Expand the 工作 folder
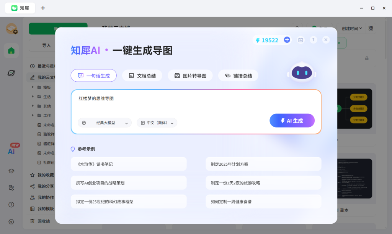 (x=33, y=115)
